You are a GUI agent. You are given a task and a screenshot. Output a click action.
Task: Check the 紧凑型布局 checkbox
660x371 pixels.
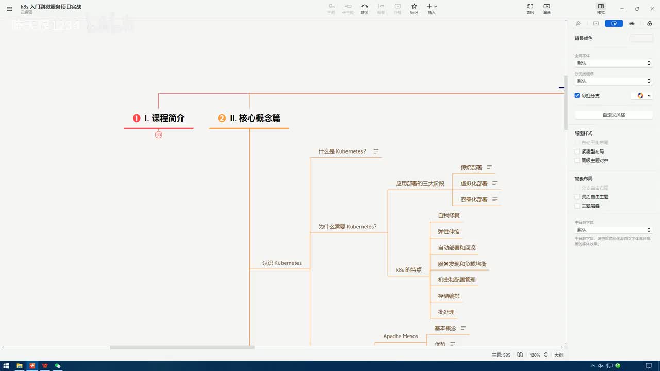(577, 151)
